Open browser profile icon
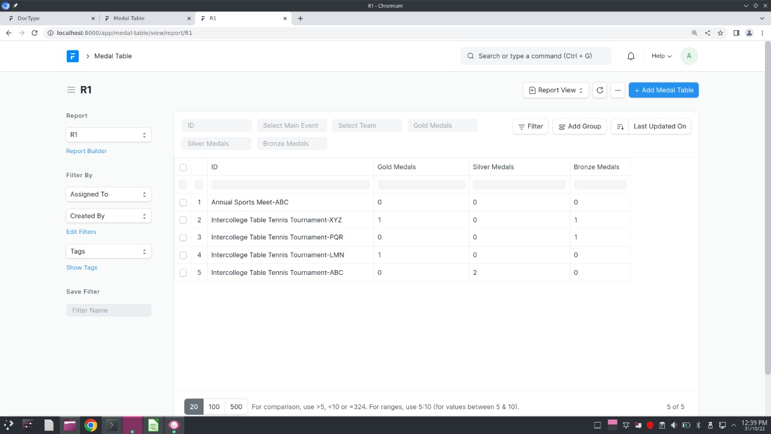The image size is (771, 434). (749, 33)
